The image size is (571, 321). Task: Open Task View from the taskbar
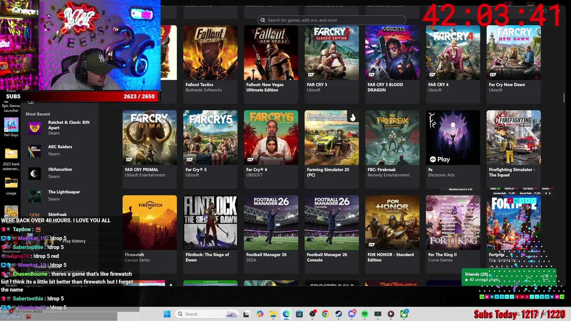(x=246, y=314)
